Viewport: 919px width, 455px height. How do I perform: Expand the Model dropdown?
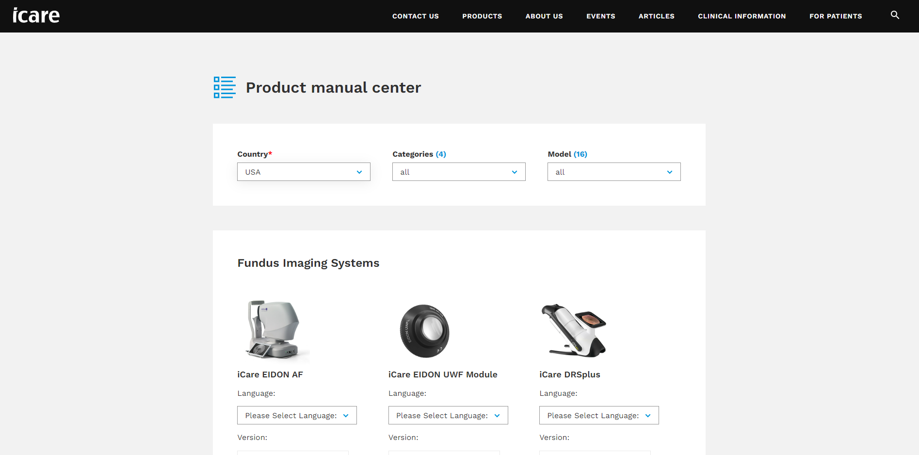614,172
